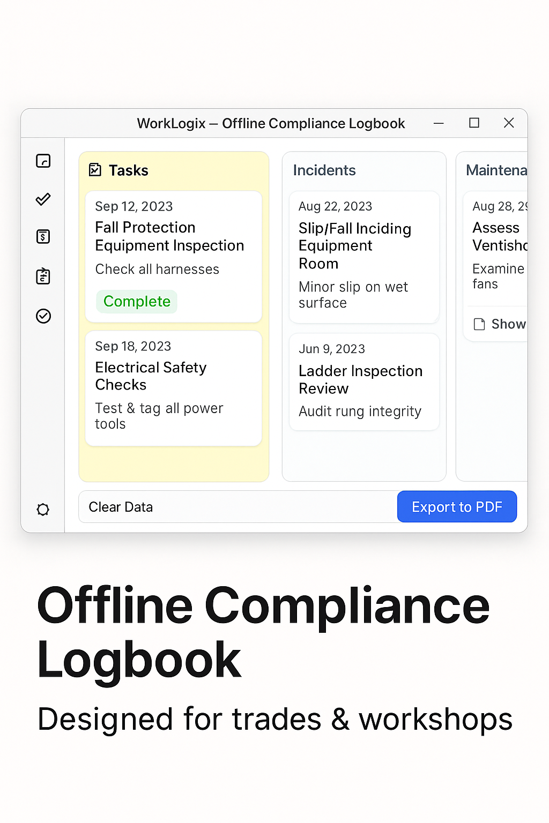Select the double-checkmark sidebar icon

coord(43,199)
